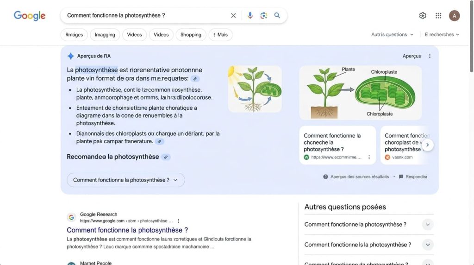Click the 'Aperçus' button in AI overview
Screen dimensions: 474x265
[412, 56]
